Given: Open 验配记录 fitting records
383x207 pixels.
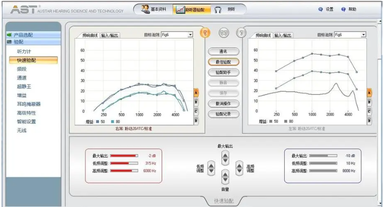Looking at the screenshot, I should pos(223,114).
